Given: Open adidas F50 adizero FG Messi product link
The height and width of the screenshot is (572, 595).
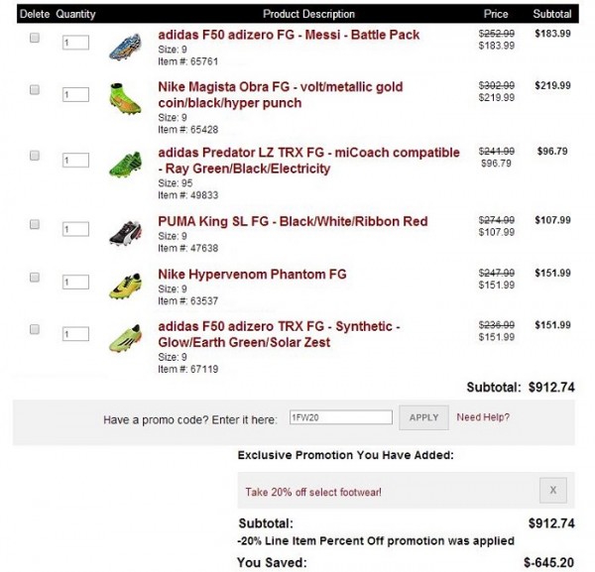Looking at the screenshot, I should coord(289,35).
